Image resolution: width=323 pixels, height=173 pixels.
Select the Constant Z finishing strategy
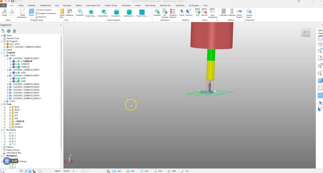click(116, 13)
